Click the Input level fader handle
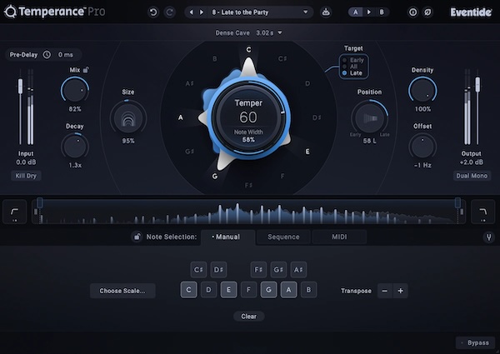 (x=20, y=86)
